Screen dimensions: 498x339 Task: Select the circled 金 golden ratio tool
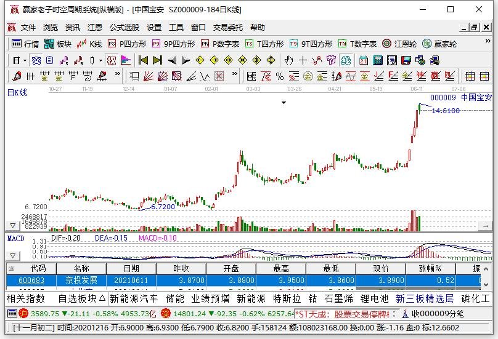point(308,76)
